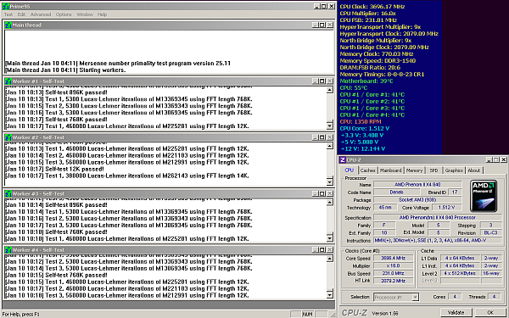509x318 pixels.
Task: Switch to the Memory tab in CPU-Z
Action: pos(414,170)
